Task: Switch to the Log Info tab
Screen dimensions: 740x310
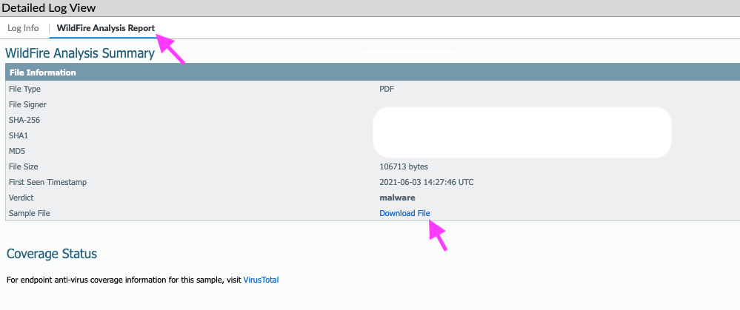Action: [23, 28]
